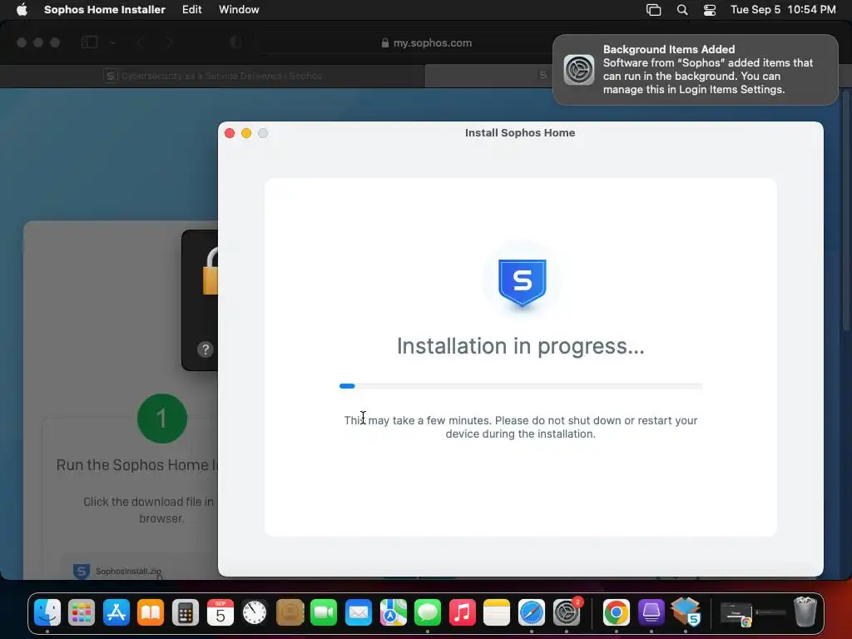Viewport: 852px width, 639px height.
Task: Open Books from the Dock
Action: [151, 612]
